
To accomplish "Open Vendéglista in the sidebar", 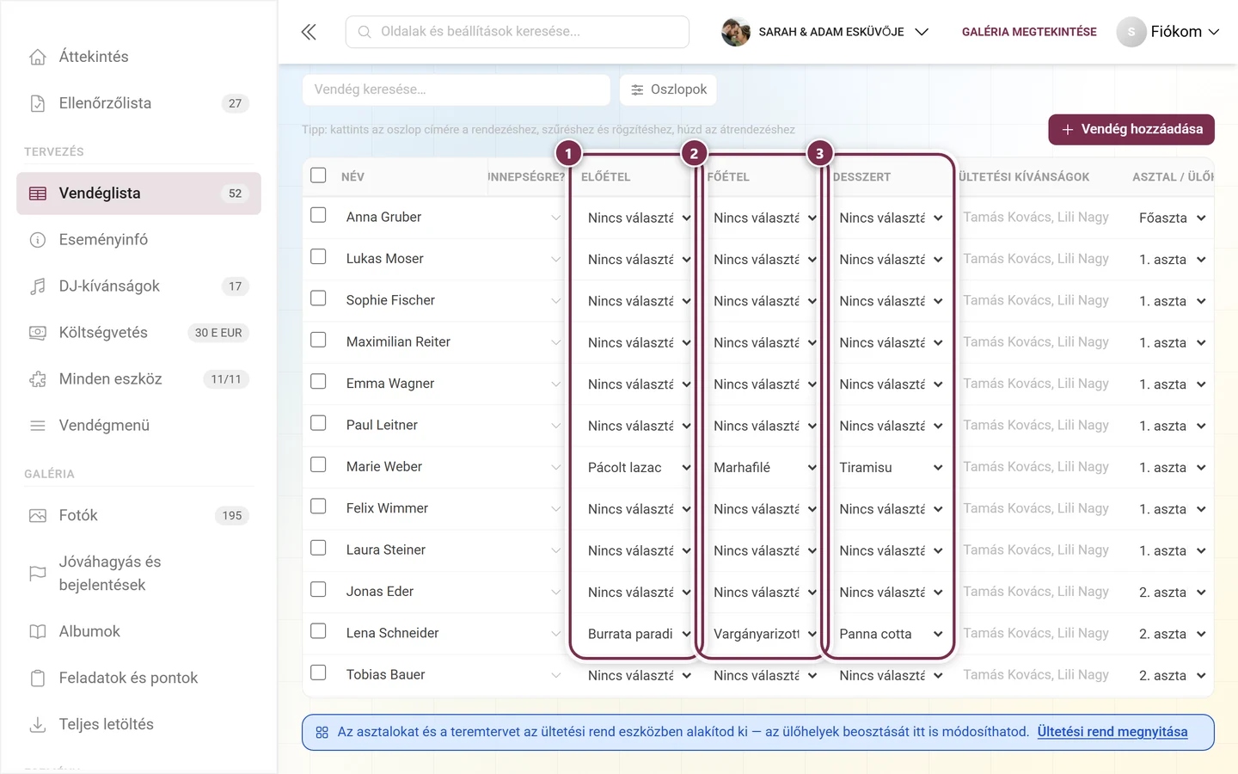I will coord(138,193).
